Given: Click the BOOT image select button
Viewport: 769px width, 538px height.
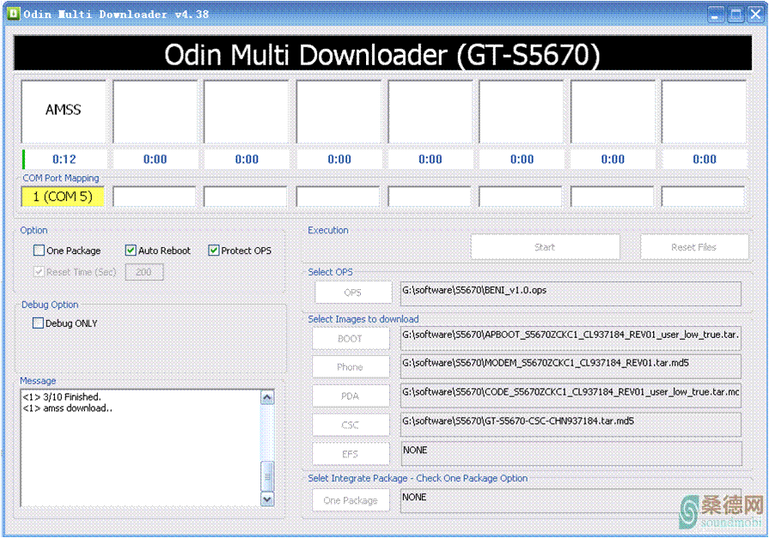Looking at the screenshot, I should click(x=351, y=339).
